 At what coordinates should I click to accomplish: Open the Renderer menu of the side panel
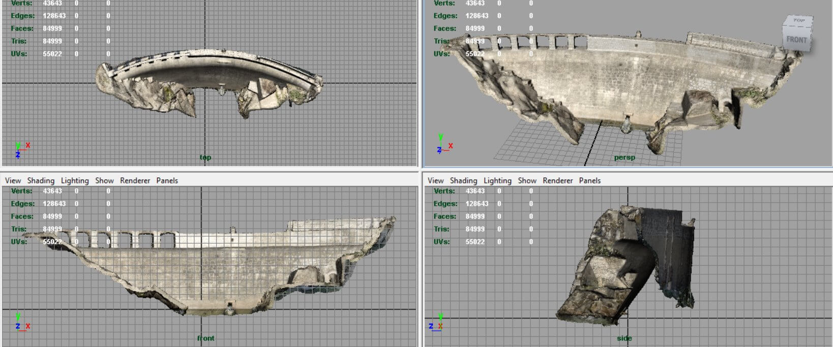click(557, 180)
